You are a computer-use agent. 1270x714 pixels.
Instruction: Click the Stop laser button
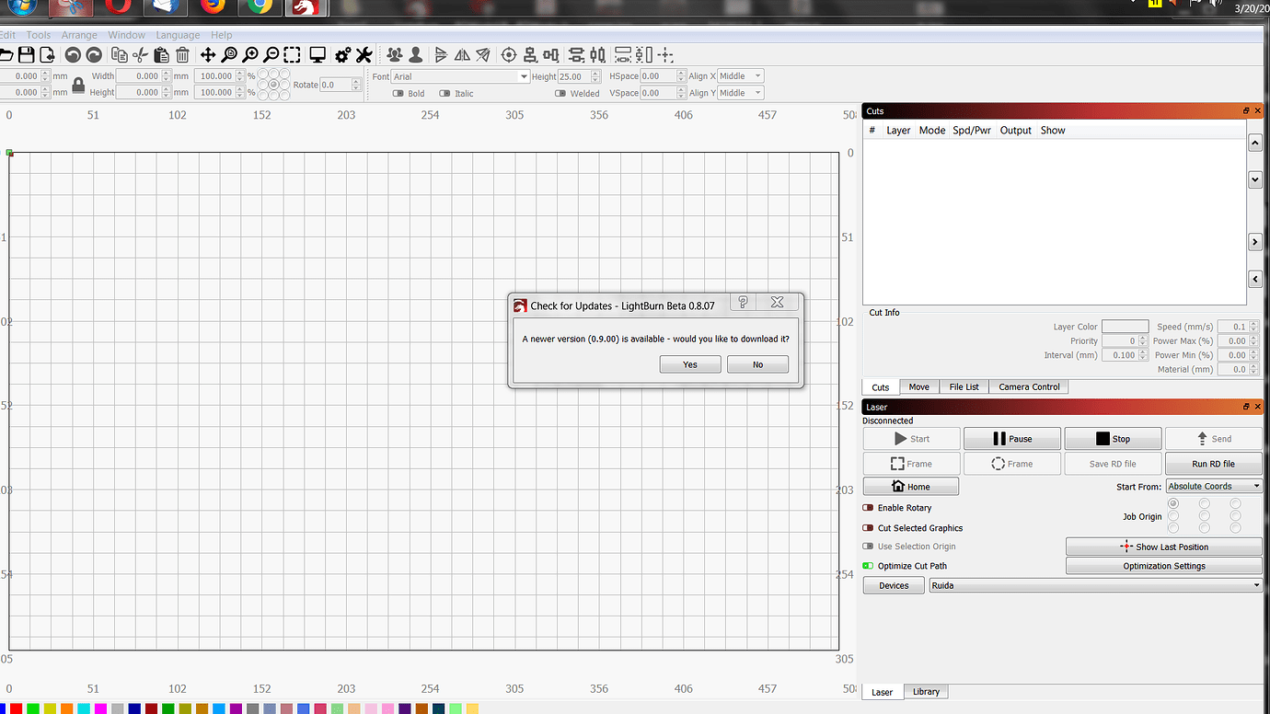click(x=1113, y=439)
